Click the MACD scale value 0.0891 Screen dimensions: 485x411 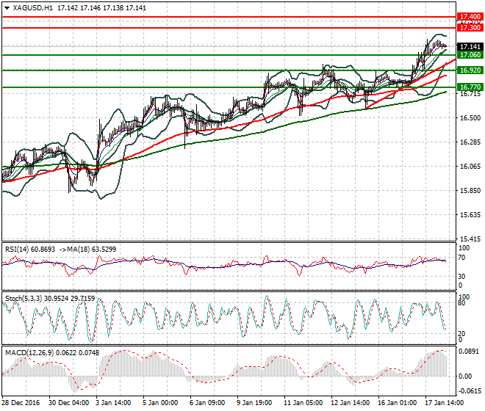point(469,352)
